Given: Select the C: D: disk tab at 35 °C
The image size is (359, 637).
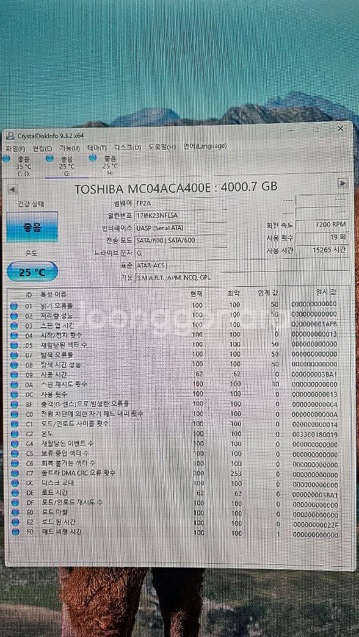Looking at the screenshot, I should point(21,166).
